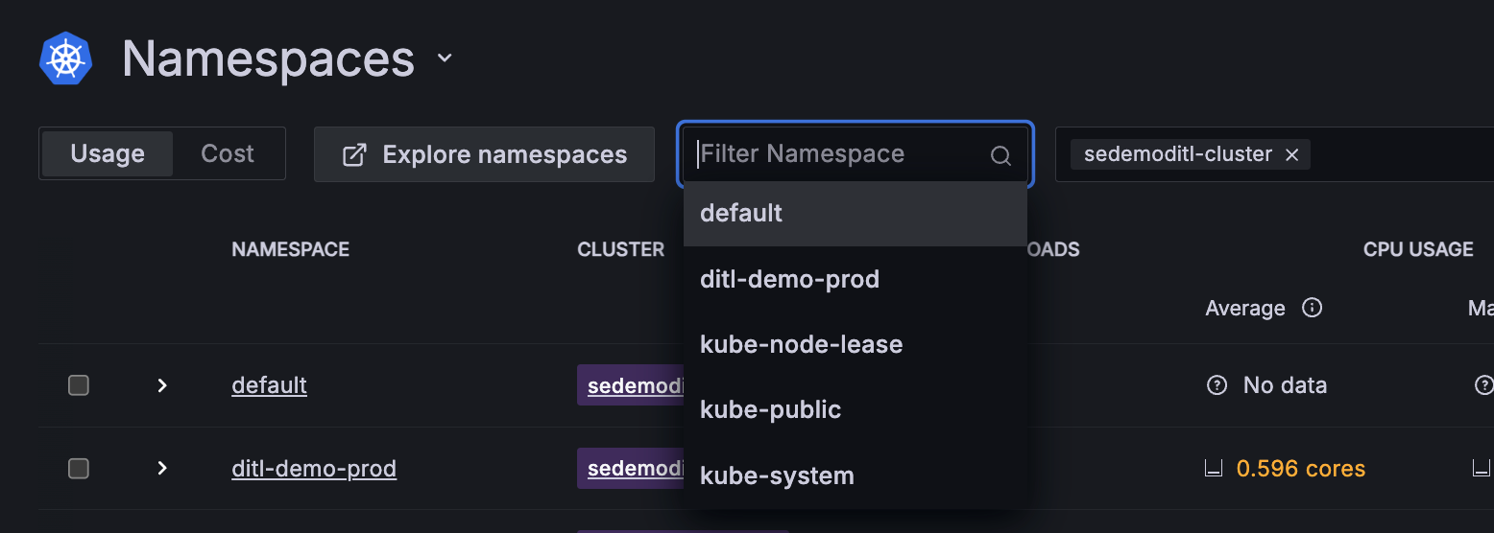The image size is (1494, 533).
Task: Click the search magnifier icon in filter
Action: (x=1000, y=155)
